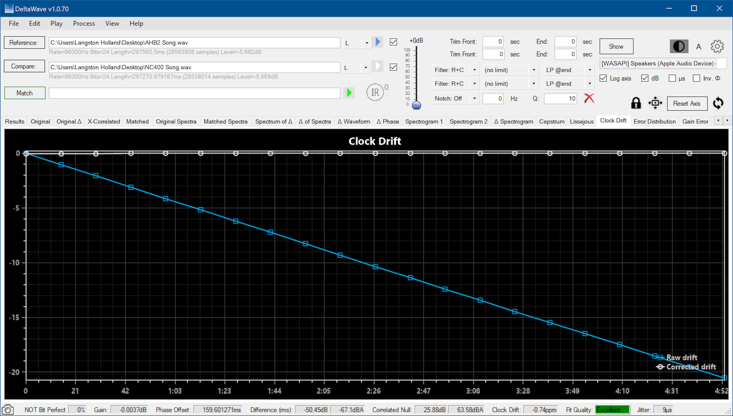Click the Reference button
The height and width of the screenshot is (416, 733).
[x=24, y=43]
